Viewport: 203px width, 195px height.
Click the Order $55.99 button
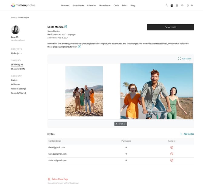(170, 27)
